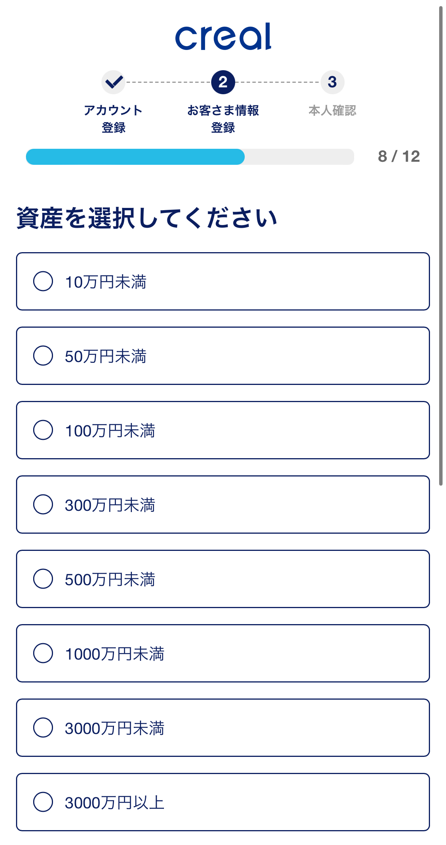This screenshot has width=446, height=845.
Task: Choose the 500万円未満 asset option
Action: point(43,579)
